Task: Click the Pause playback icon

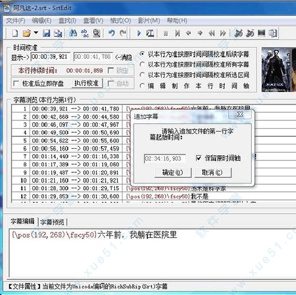Action: 166,34
